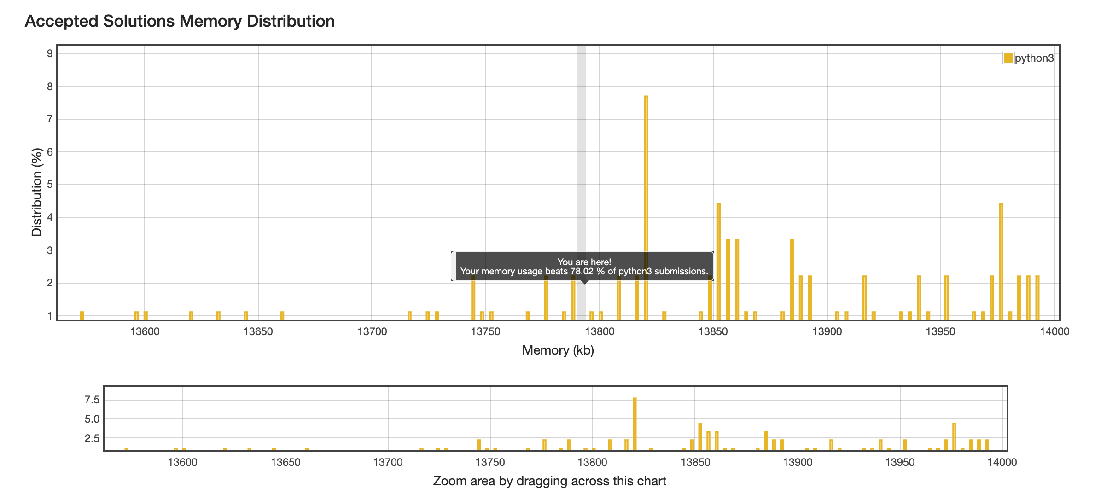The image size is (1095, 500).
Task: Click 'Zoom area by dragging across this chart' text
Action: click(x=549, y=481)
